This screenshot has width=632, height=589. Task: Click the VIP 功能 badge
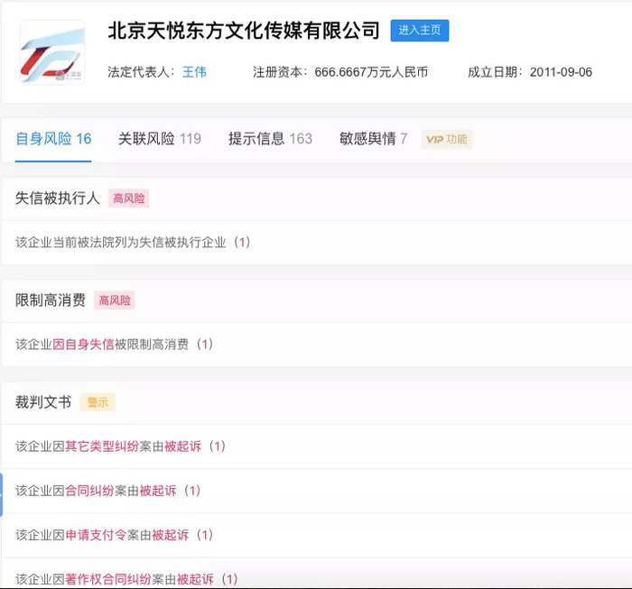click(447, 139)
